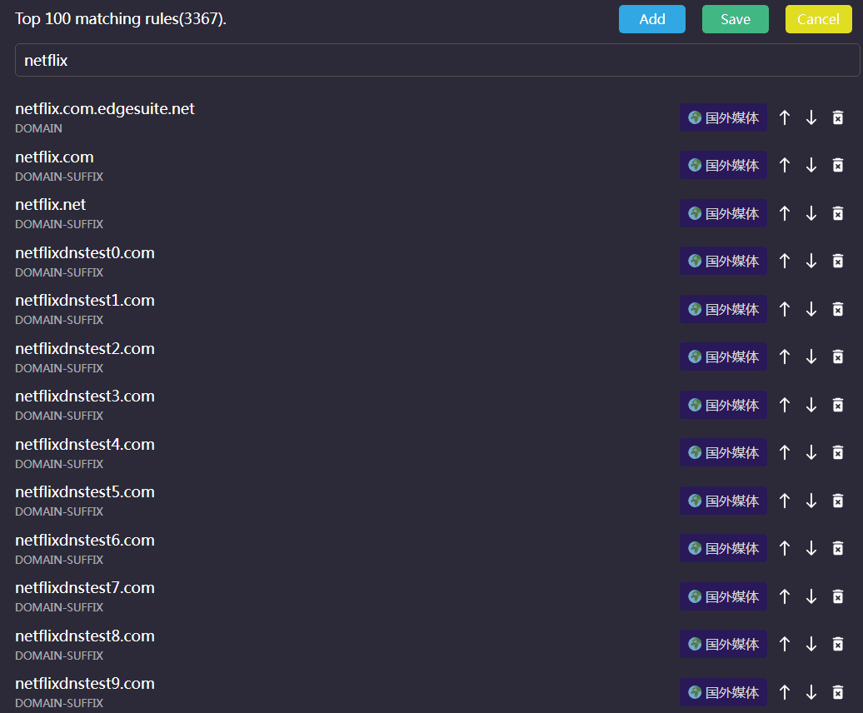Viewport: 863px width, 713px height.
Task: Delete the netflix.com rule
Action: tap(838, 165)
